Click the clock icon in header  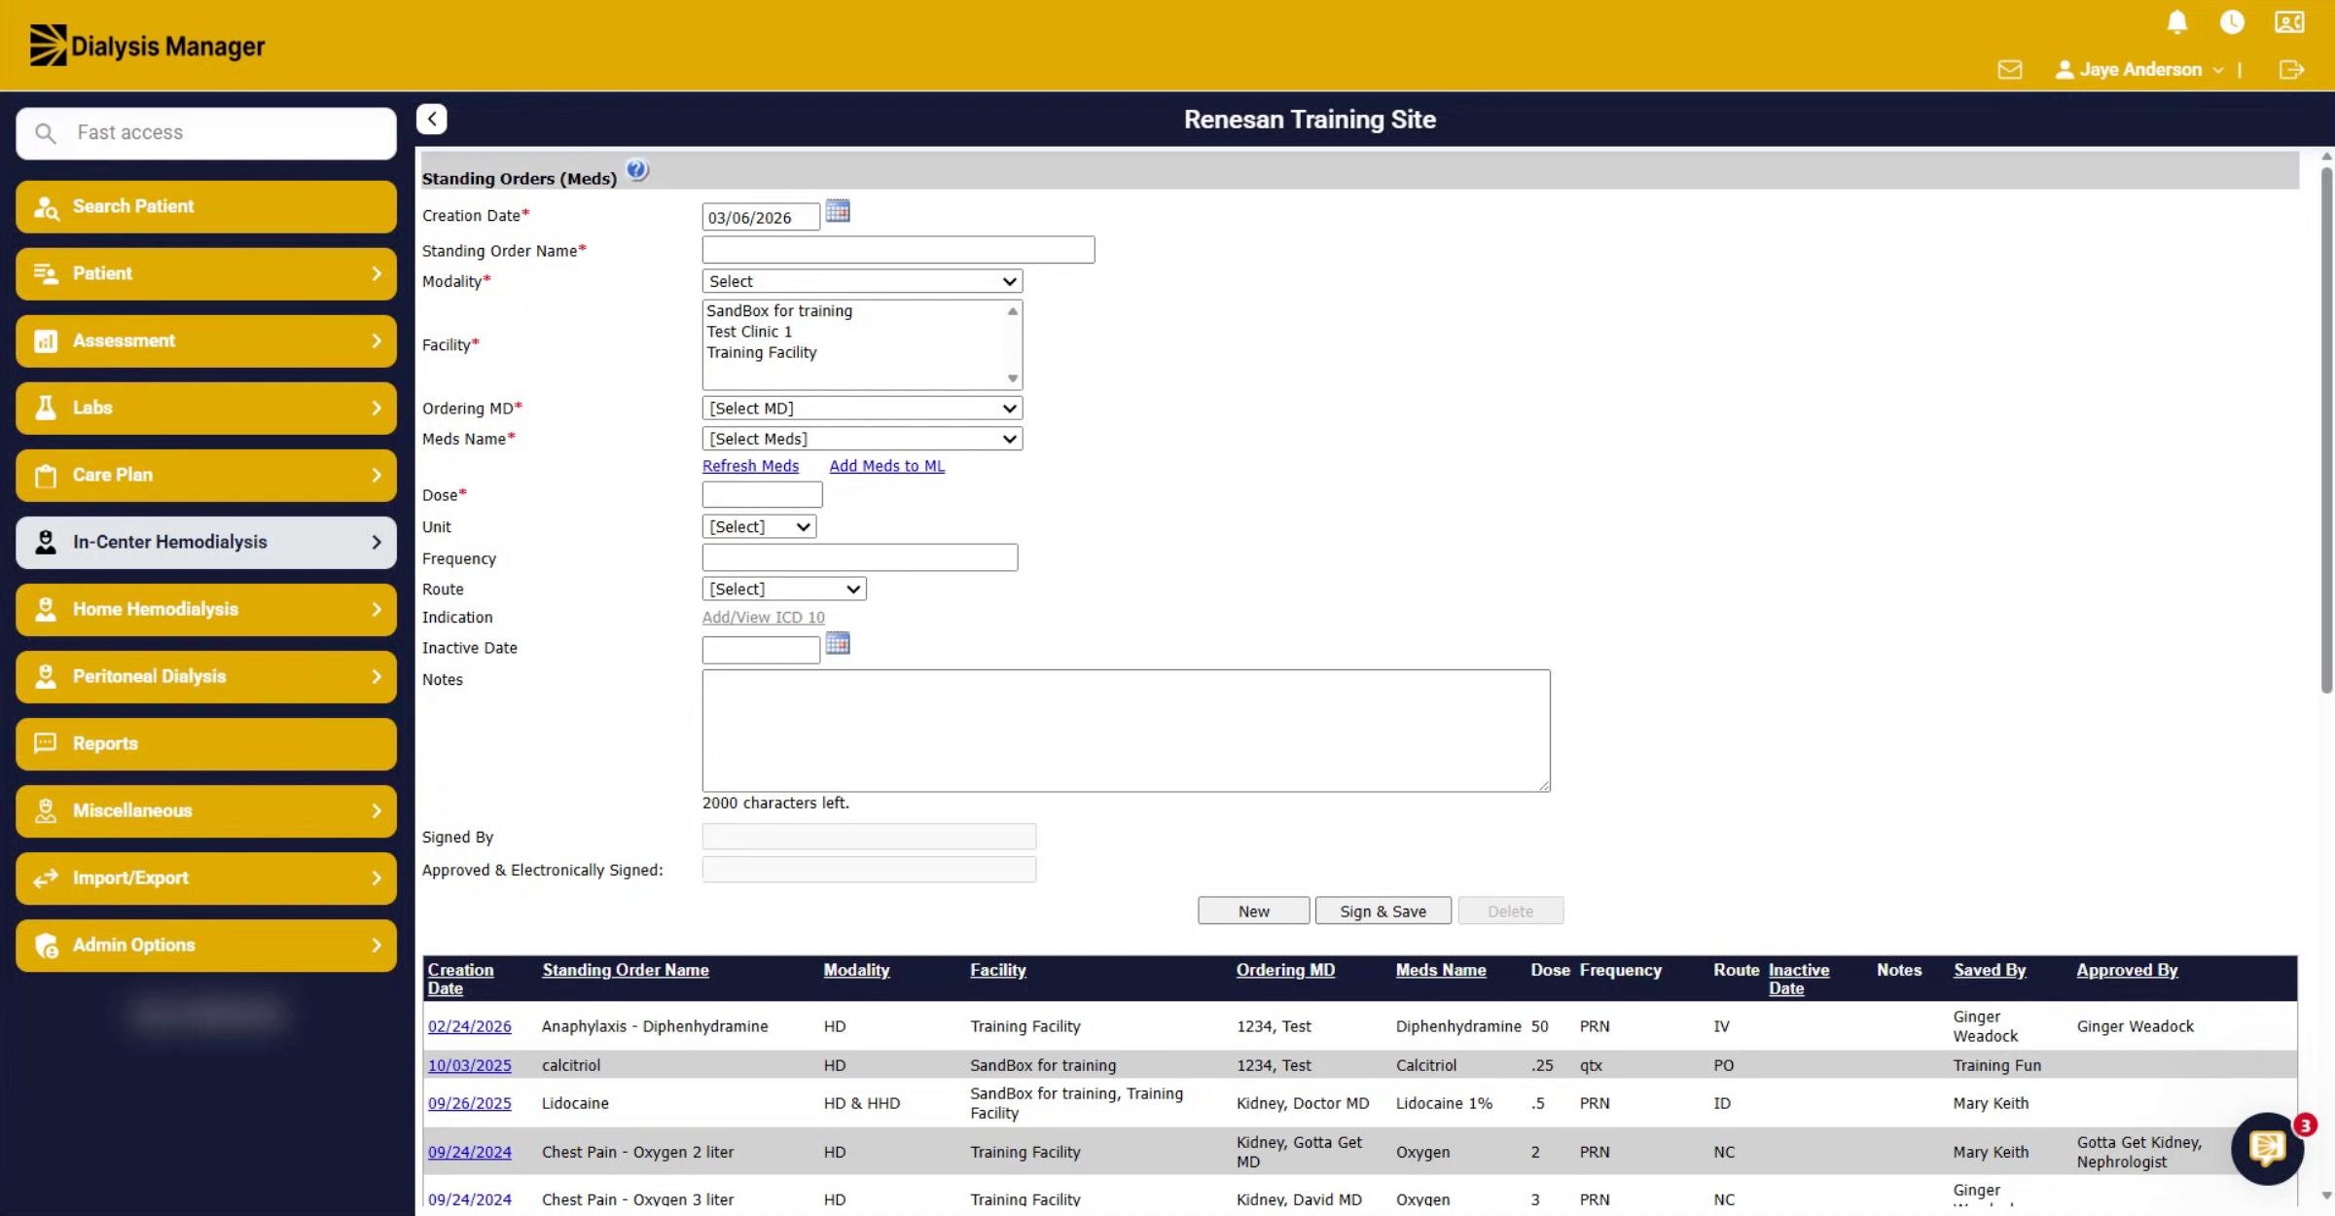pos(2232,22)
